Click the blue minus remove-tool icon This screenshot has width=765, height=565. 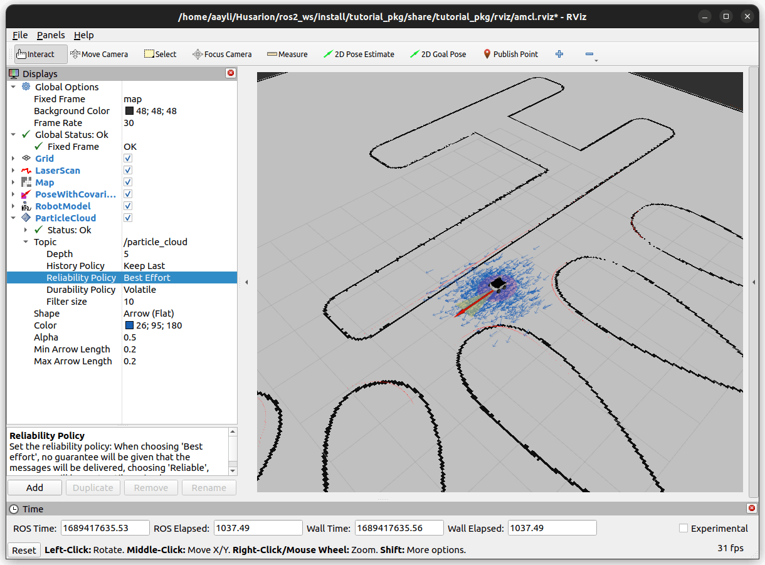pyautogui.click(x=589, y=55)
